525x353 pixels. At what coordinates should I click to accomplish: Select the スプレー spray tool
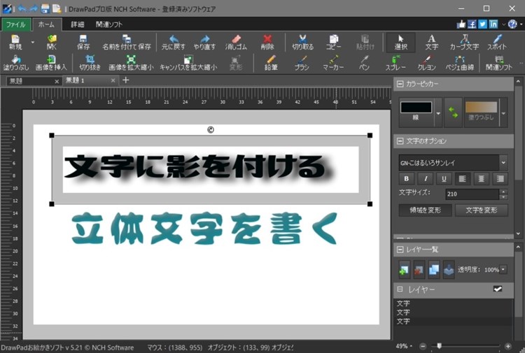[x=395, y=63]
